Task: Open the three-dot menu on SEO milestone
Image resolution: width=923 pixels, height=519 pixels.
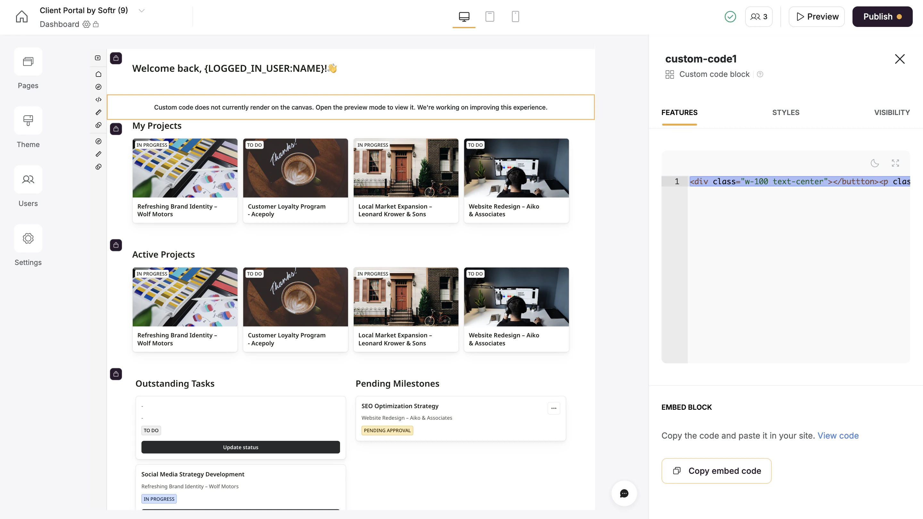Action: point(553,408)
